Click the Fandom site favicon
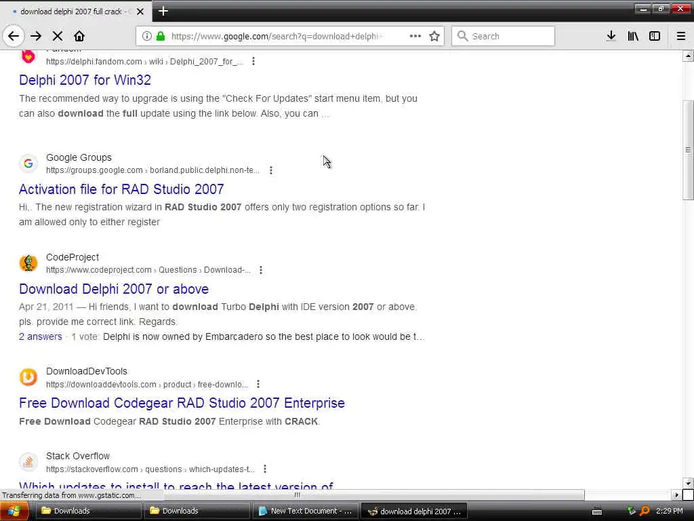 point(28,56)
